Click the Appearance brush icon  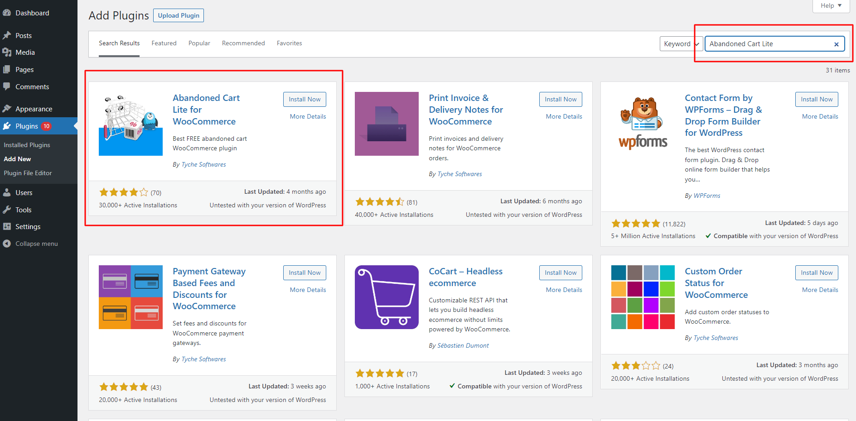coord(7,109)
